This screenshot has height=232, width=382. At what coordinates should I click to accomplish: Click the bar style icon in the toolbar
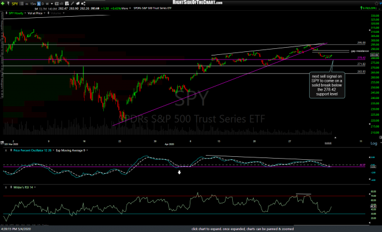(x=61, y=4)
